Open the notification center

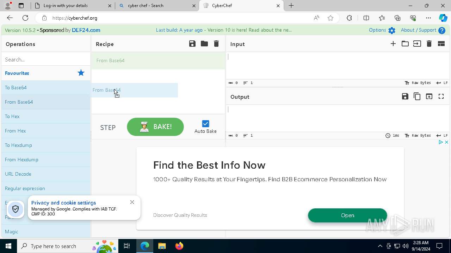coord(439,246)
